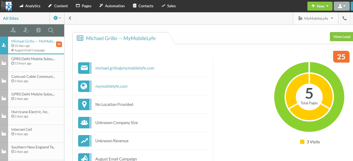Open the Pages menu
The width and height of the screenshot is (353, 161).
[83, 6]
